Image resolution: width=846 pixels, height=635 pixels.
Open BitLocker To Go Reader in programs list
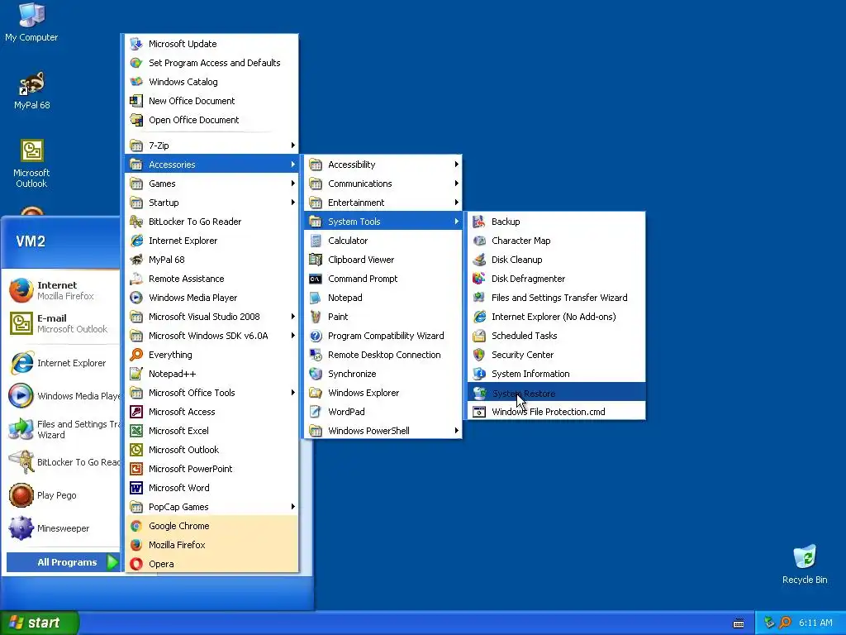pos(211,222)
